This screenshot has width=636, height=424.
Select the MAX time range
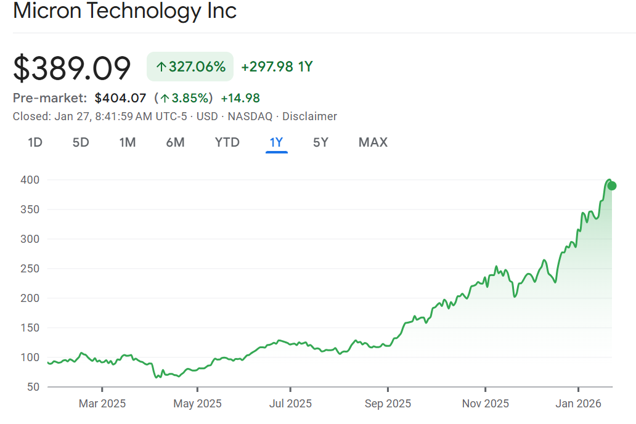(373, 142)
